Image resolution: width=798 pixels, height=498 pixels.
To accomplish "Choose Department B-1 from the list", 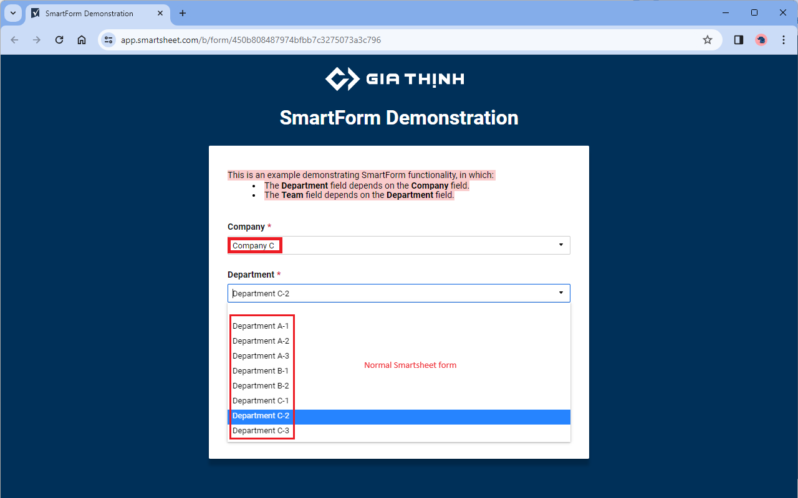I will tap(399, 371).
